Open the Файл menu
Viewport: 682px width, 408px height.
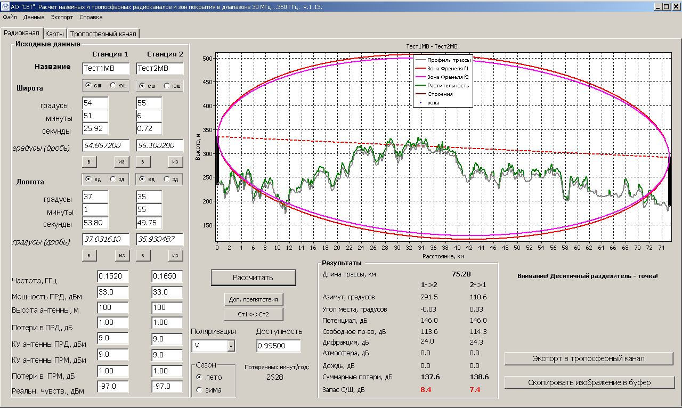[10, 17]
